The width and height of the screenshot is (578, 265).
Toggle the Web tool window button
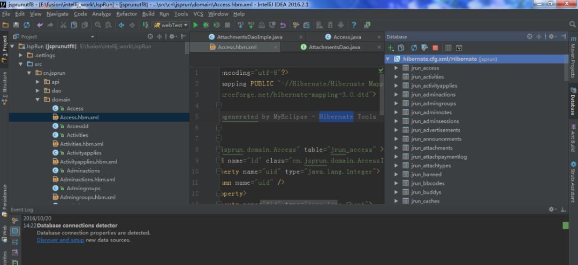point(4,234)
